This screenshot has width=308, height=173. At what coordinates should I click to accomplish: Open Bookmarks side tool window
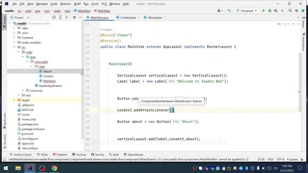pos(5,121)
